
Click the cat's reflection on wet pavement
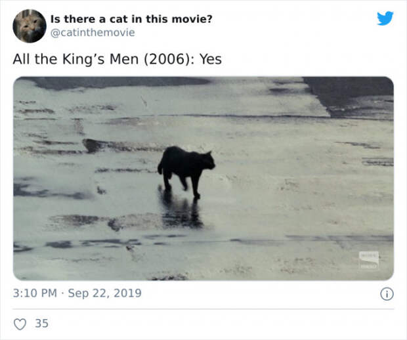click(181, 210)
